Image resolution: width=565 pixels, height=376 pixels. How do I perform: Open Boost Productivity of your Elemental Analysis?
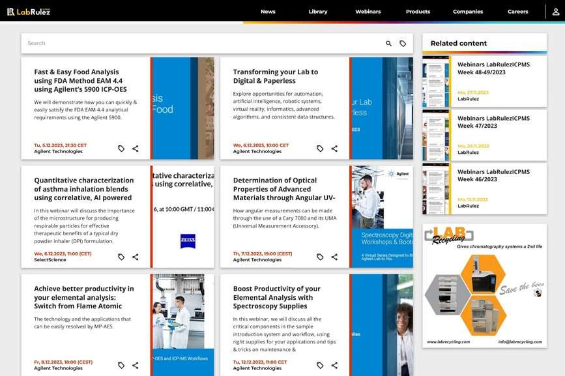(277, 298)
